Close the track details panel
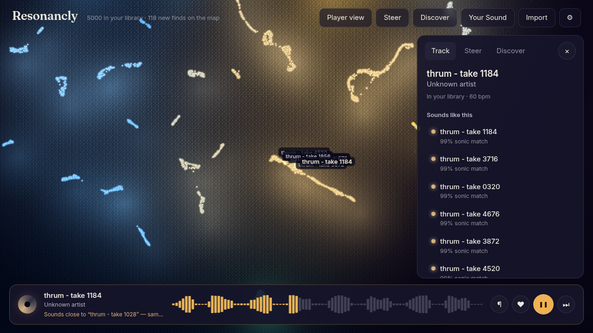The width and height of the screenshot is (593, 333). [567, 51]
